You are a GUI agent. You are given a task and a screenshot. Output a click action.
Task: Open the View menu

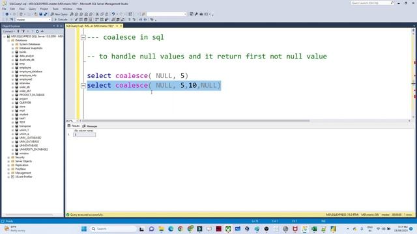(x=22, y=8)
